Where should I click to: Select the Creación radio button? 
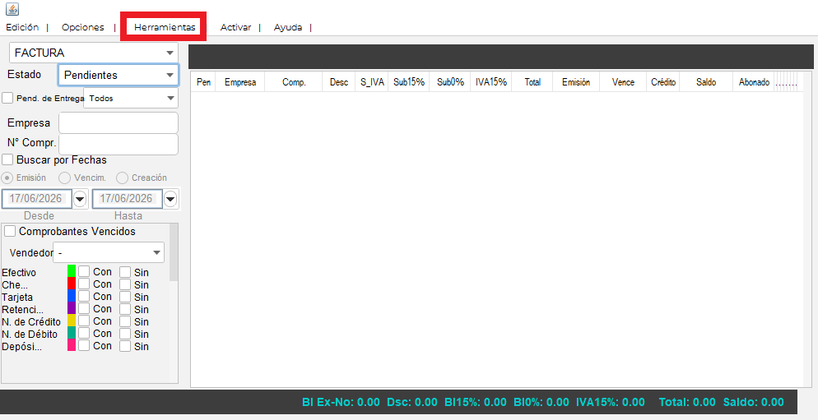[x=122, y=178]
